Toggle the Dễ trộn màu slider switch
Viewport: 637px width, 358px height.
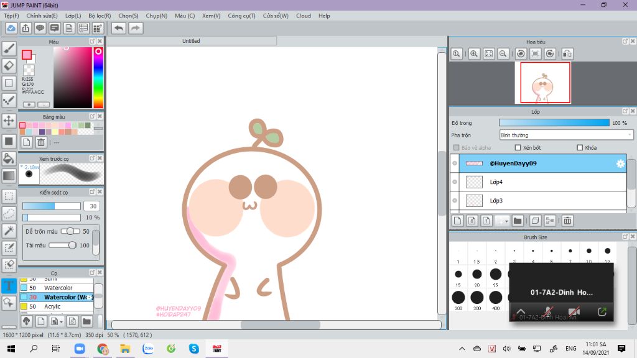click(70, 231)
